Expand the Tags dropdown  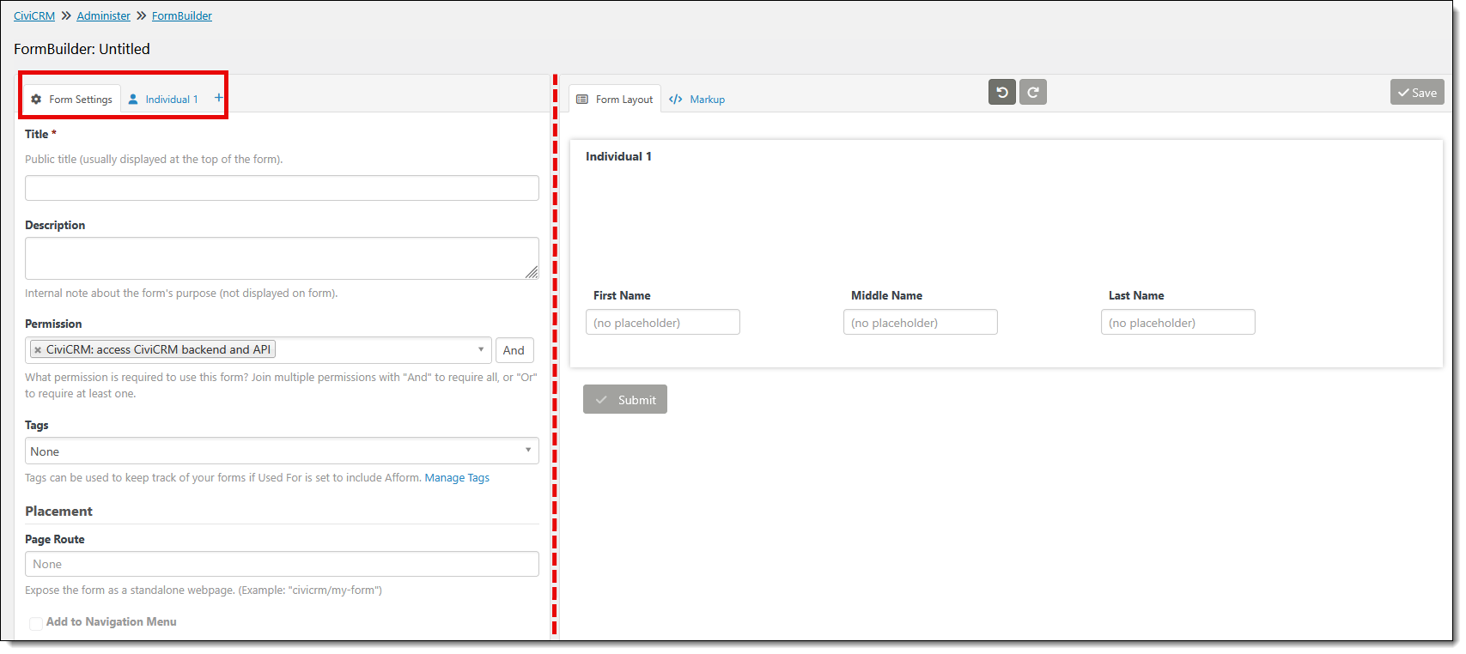point(282,451)
